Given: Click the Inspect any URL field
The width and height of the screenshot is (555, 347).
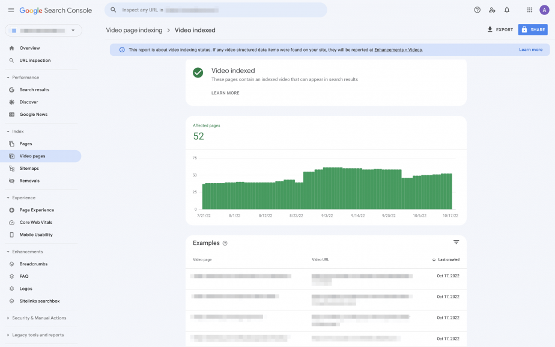Looking at the screenshot, I should [x=216, y=10].
